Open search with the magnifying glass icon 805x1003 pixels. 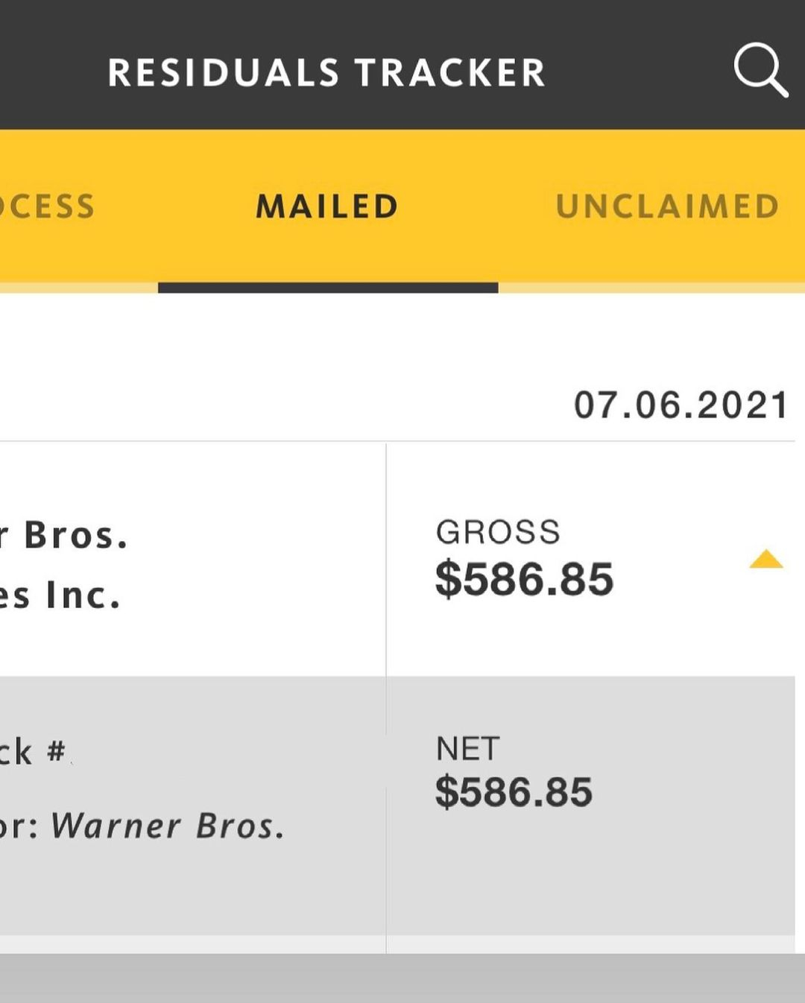[760, 70]
